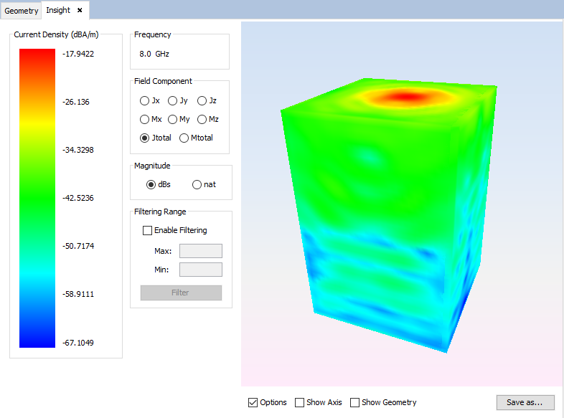Pick the My field component

click(172, 119)
